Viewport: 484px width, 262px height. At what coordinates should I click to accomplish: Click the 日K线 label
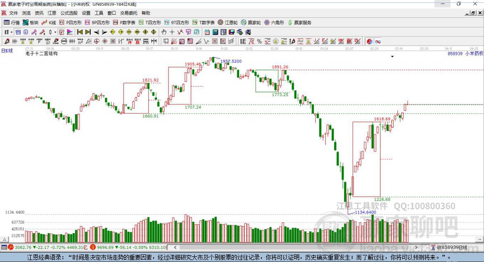tap(7, 51)
